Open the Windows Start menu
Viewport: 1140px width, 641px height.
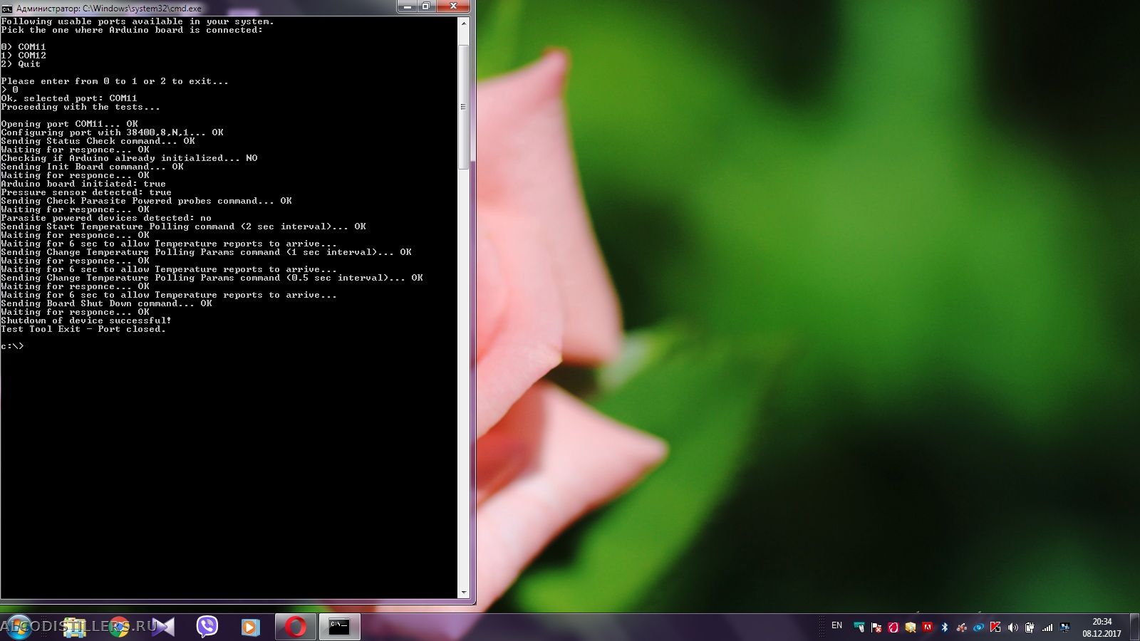[x=19, y=627]
